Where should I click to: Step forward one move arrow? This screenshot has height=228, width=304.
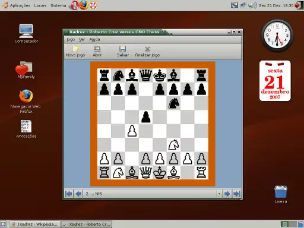[227, 194]
